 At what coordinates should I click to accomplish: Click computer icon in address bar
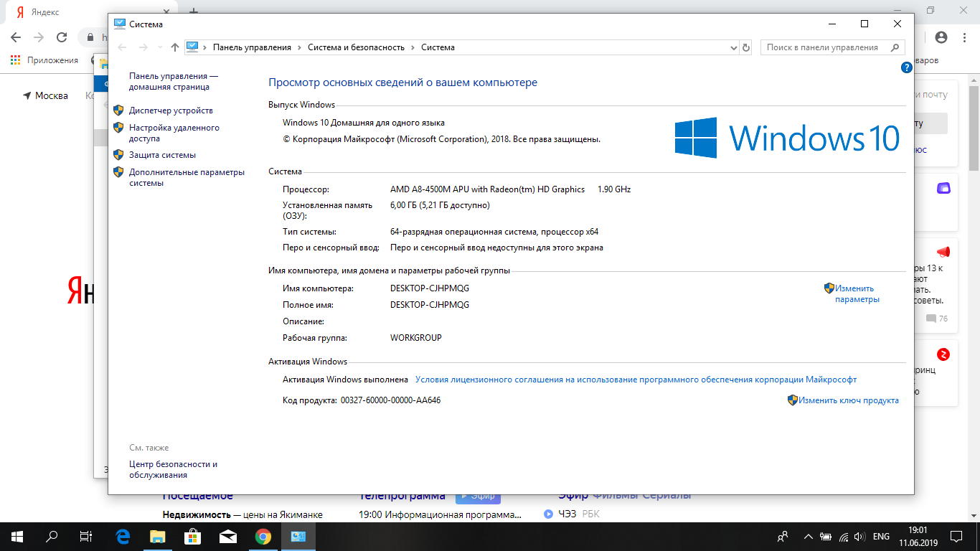point(192,47)
